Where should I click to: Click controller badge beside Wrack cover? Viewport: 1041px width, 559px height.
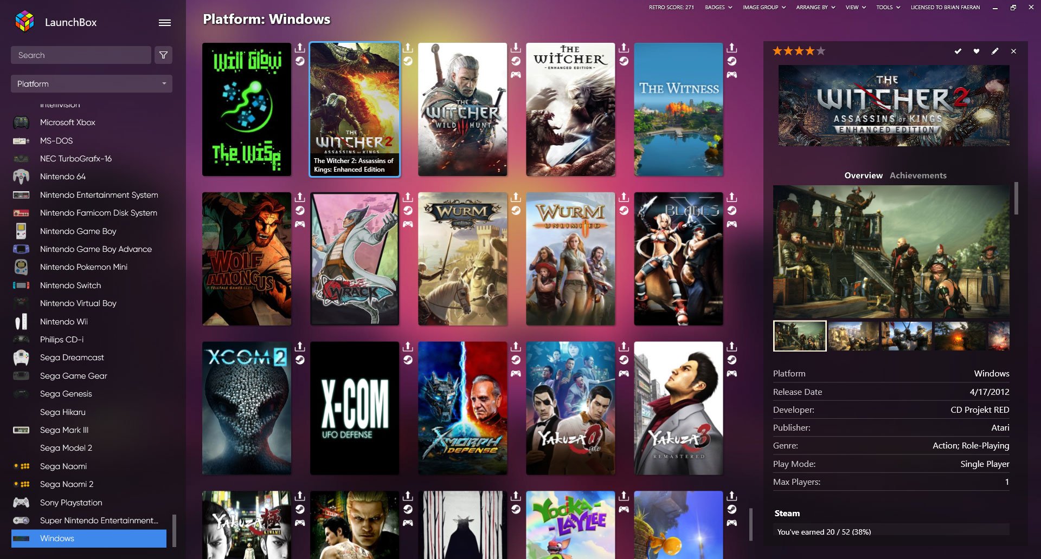[408, 224]
